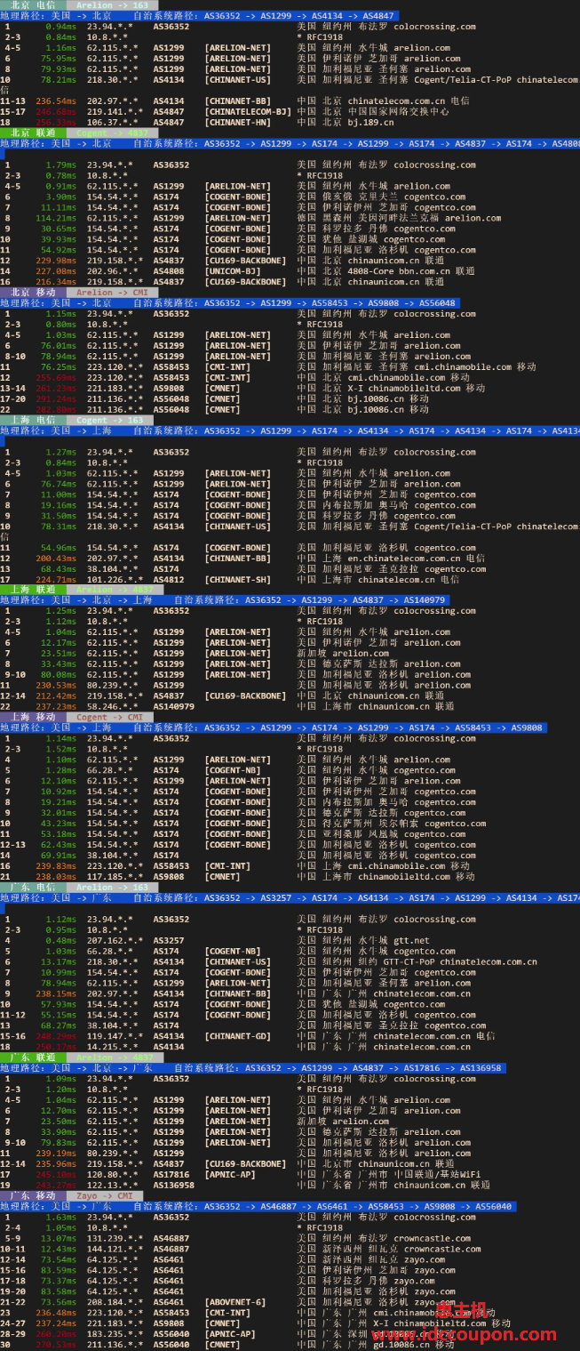Select the 广东 移动 section header label
Viewport: 580px width, 1351px height.
[33, 1196]
